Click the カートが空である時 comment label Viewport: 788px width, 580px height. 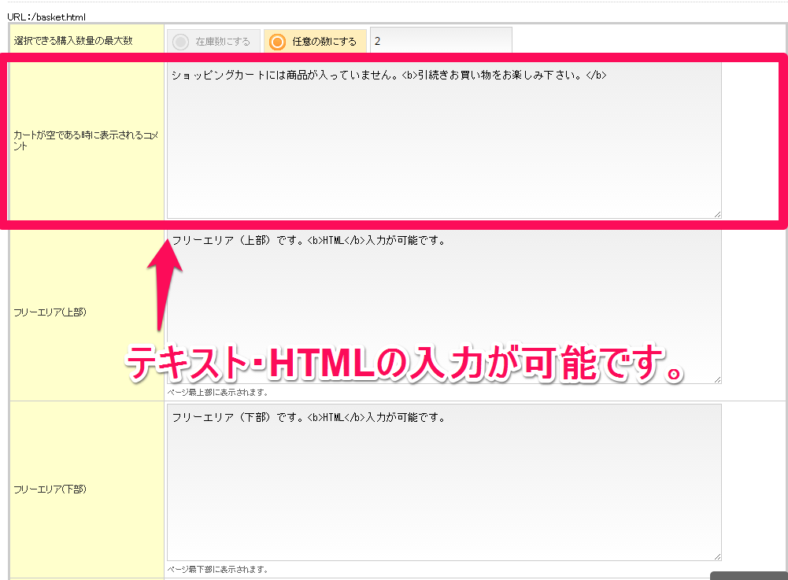coord(86,141)
